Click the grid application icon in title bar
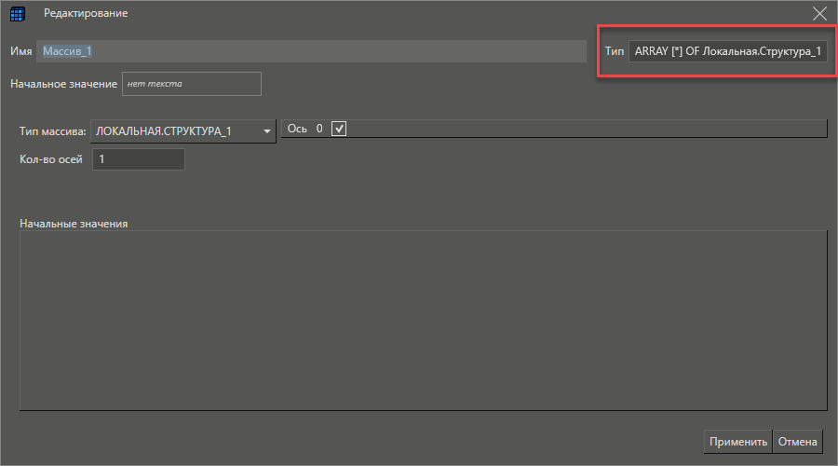 pos(17,14)
